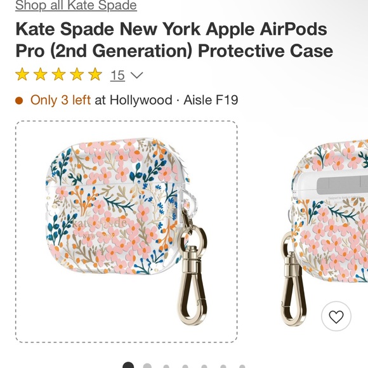Open the Shop all Kate Spade link
368x368 pixels.
click(x=76, y=5)
